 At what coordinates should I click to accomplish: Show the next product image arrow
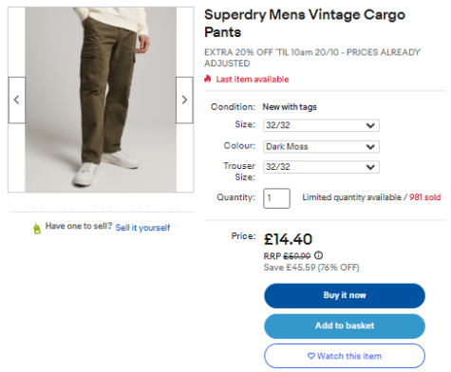point(184,100)
